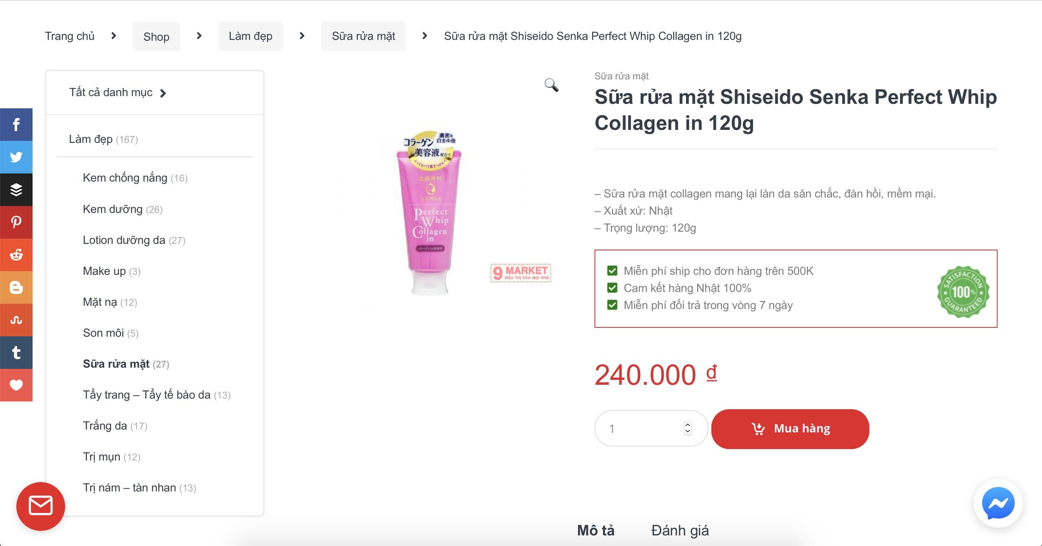Click the 100% Japanese goods checkmark
The width and height of the screenshot is (1042, 546).
[x=612, y=288]
